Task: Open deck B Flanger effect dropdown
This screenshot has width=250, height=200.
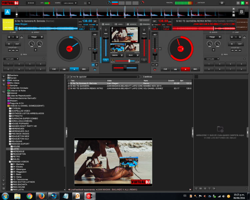Action: tap(214, 37)
